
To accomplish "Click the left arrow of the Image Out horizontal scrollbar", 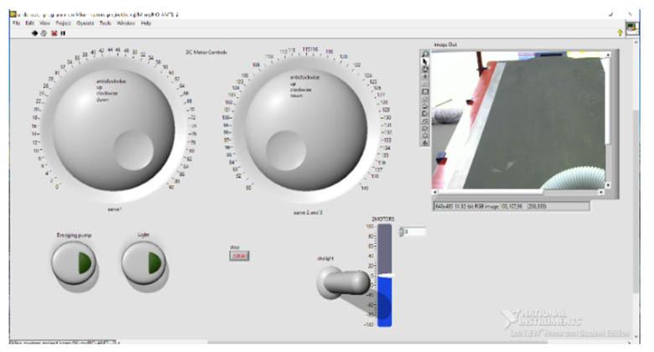I will coord(435,192).
